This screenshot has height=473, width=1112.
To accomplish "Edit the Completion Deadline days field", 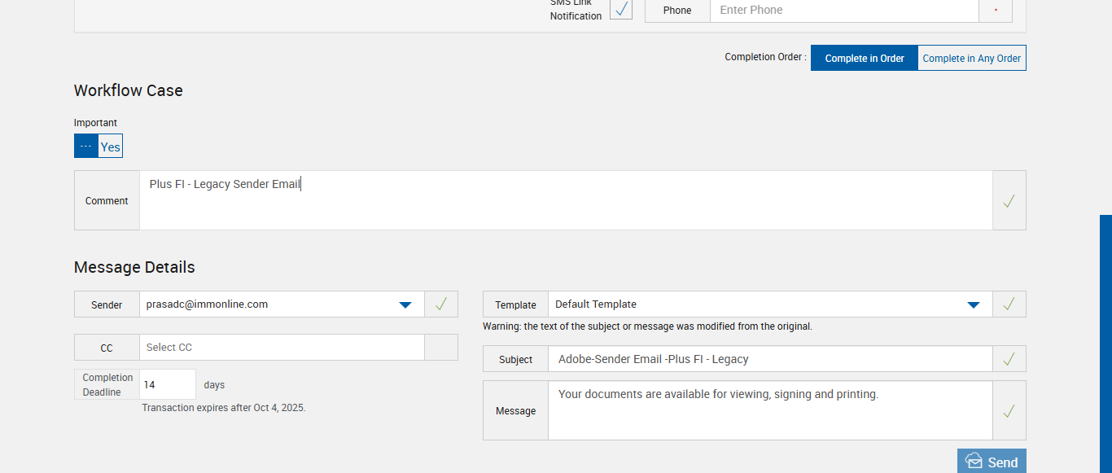I will coord(167,384).
